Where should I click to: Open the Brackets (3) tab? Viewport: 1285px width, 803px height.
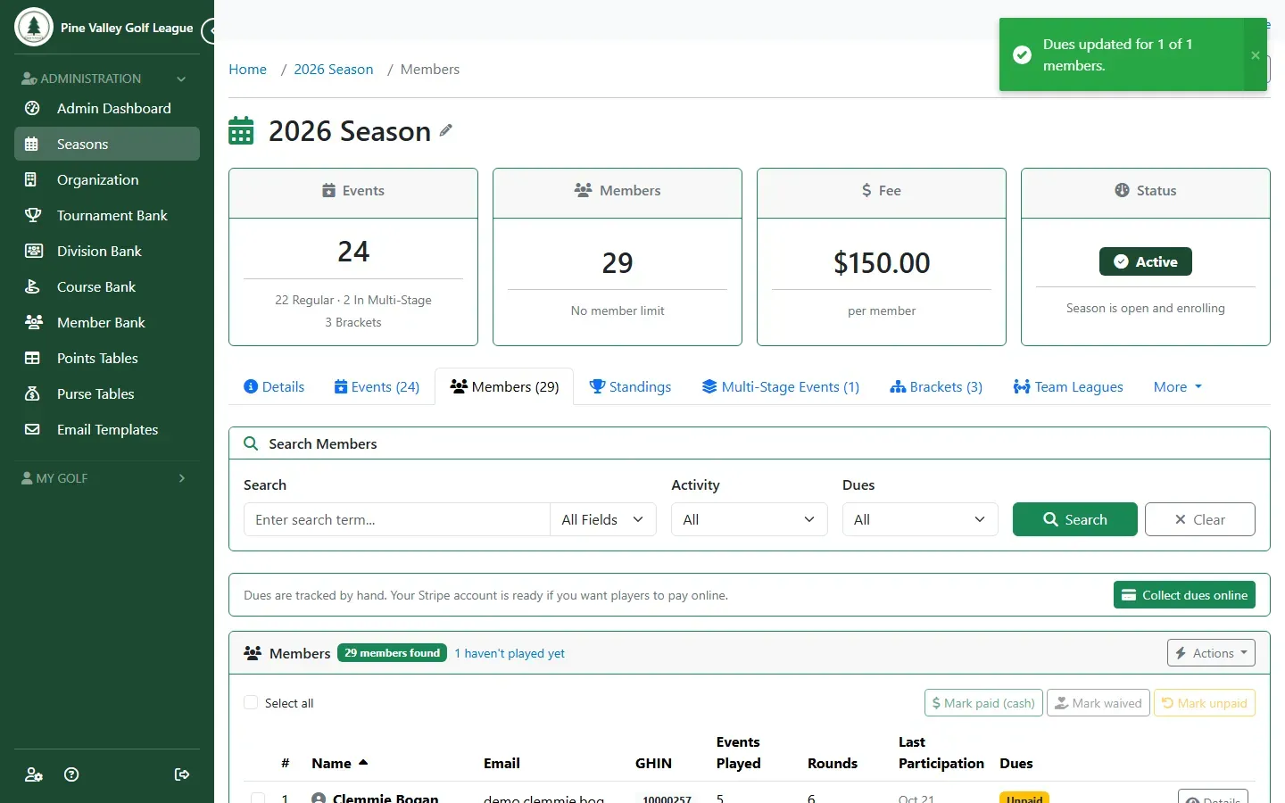point(936,386)
